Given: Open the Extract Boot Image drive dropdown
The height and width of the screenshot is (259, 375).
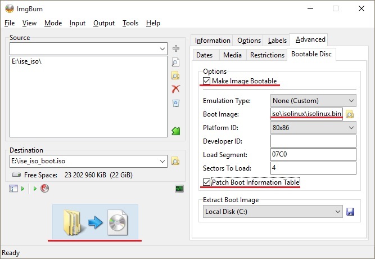Looking at the screenshot, I should tap(273, 212).
